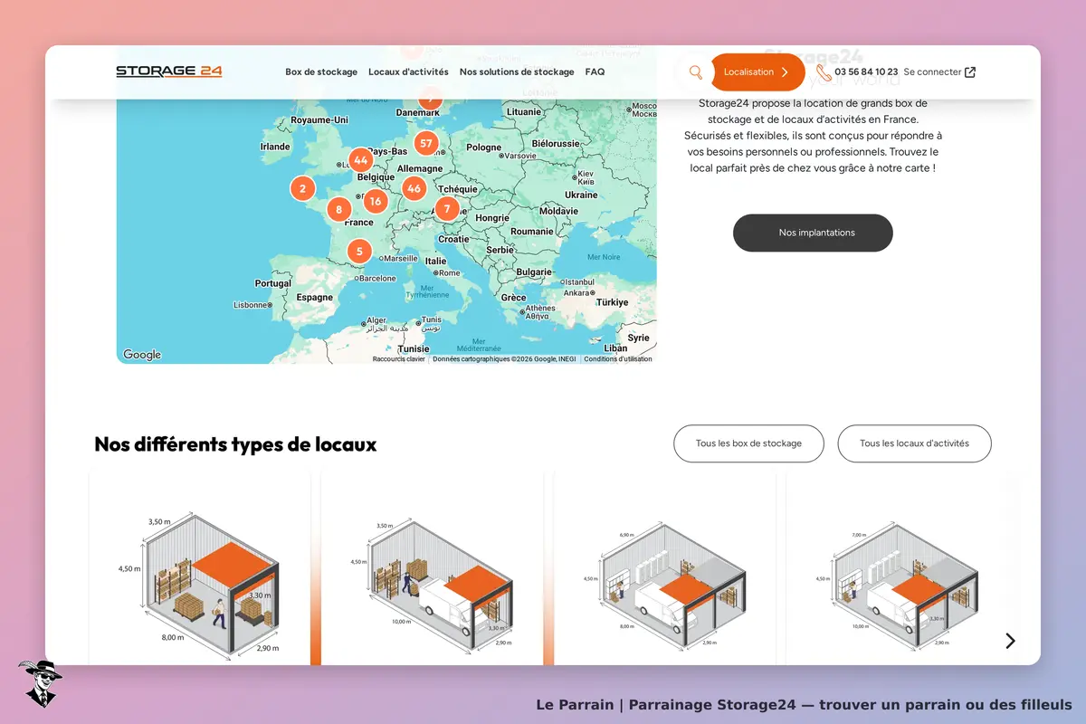Click the Google logo on map
This screenshot has width=1086, height=724.
(x=142, y=355)
